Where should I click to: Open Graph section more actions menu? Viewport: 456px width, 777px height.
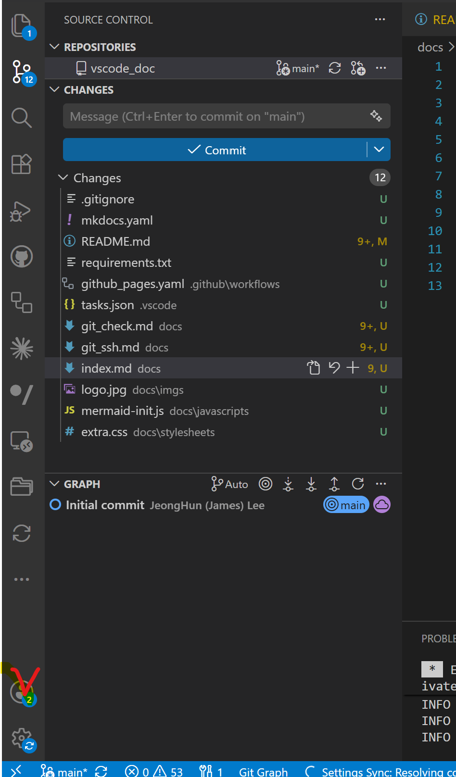click(x=381, y=484)
